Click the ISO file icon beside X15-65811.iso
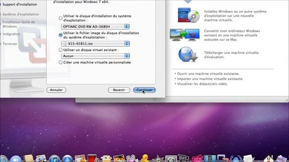This screenshot has height=162, width=289. click(65, 44)
